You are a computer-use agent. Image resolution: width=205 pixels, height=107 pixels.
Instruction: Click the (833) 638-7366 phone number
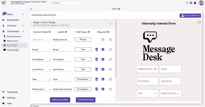coord(18,4)
